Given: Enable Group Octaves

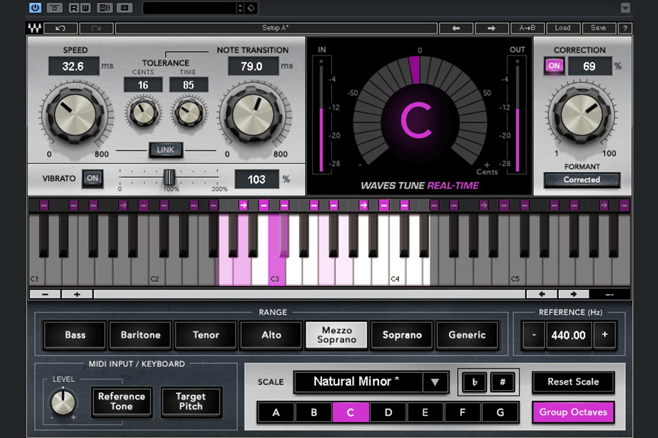Looking at the screenshot, I should [573, 413].
